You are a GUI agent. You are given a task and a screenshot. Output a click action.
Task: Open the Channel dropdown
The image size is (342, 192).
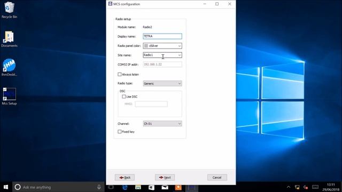[x=162, y=124]
